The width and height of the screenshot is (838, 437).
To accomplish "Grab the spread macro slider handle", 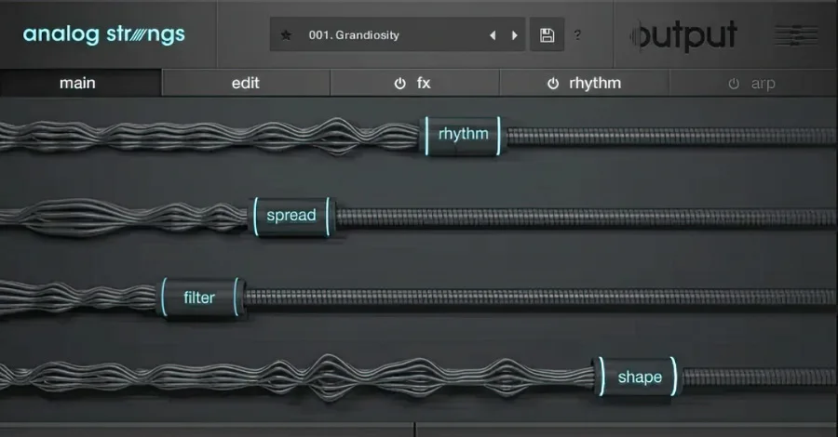I will (291, 216).
